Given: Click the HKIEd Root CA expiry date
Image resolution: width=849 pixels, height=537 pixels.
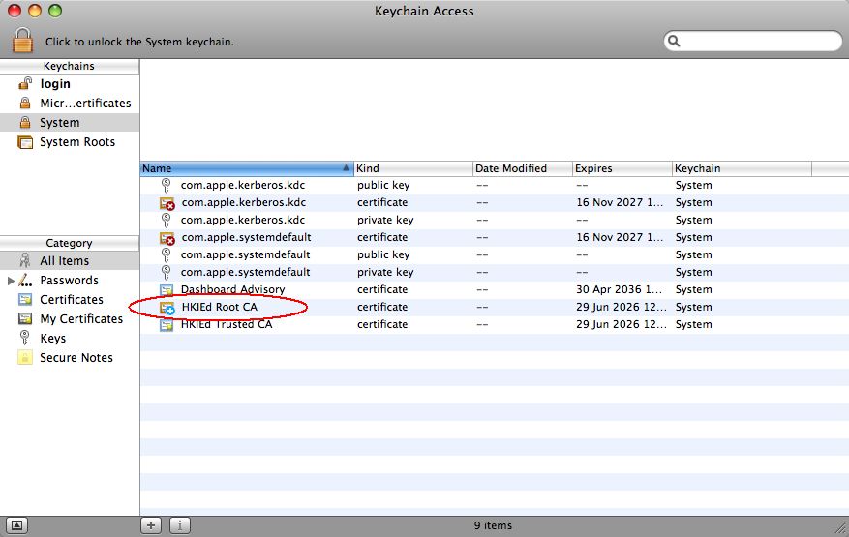Looking at the screenshot, I should tap(622, 307).
